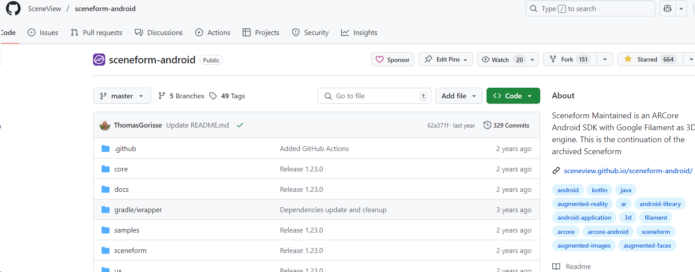Click the gradle/wrapper folder icon
The width and height of the screenshot is (695, 272).
pyautogui.click(x=106, y=210)
